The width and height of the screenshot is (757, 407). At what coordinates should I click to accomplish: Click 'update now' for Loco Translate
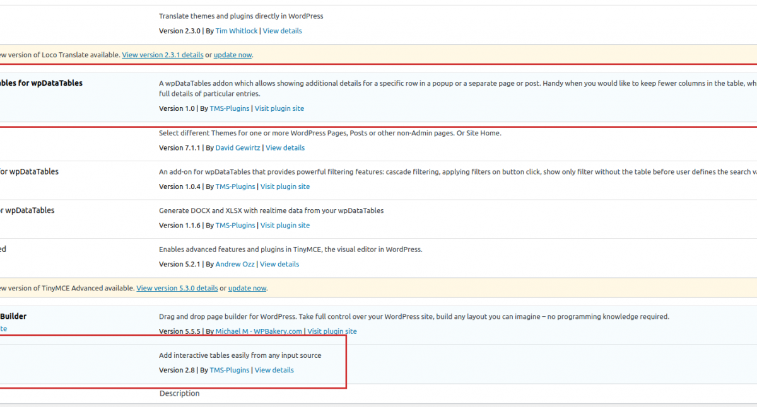(x=233, y=55)
